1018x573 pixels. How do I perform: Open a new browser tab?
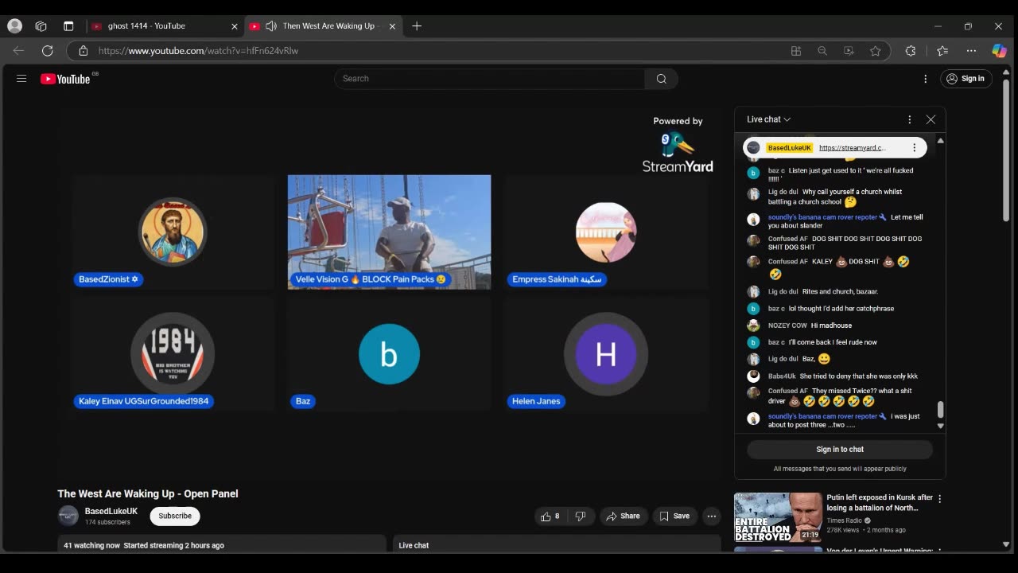coord(417,26)
